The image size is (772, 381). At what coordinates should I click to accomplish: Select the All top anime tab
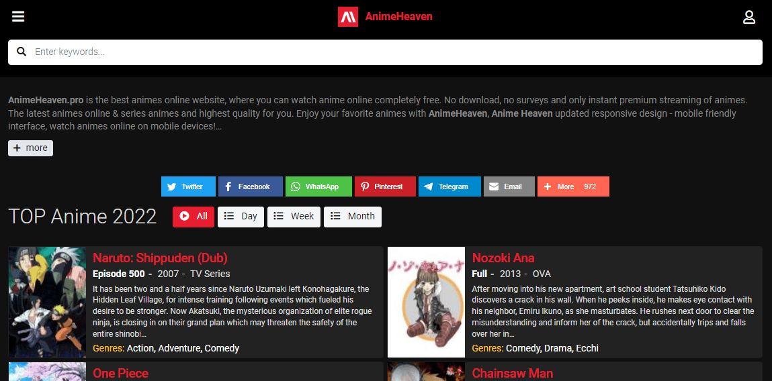click(x=194, y=216)
